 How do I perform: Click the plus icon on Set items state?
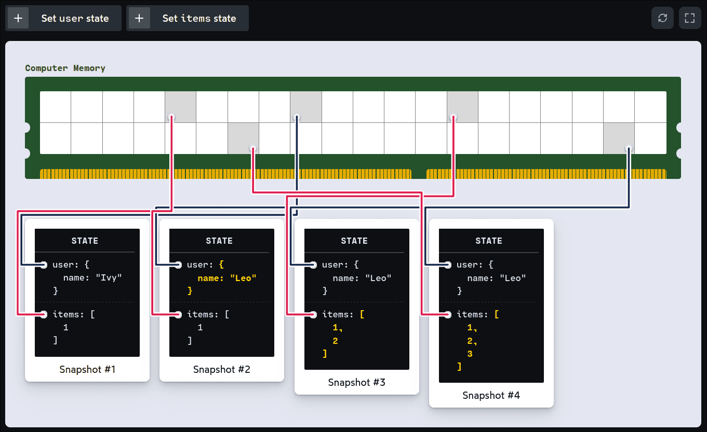139,18
